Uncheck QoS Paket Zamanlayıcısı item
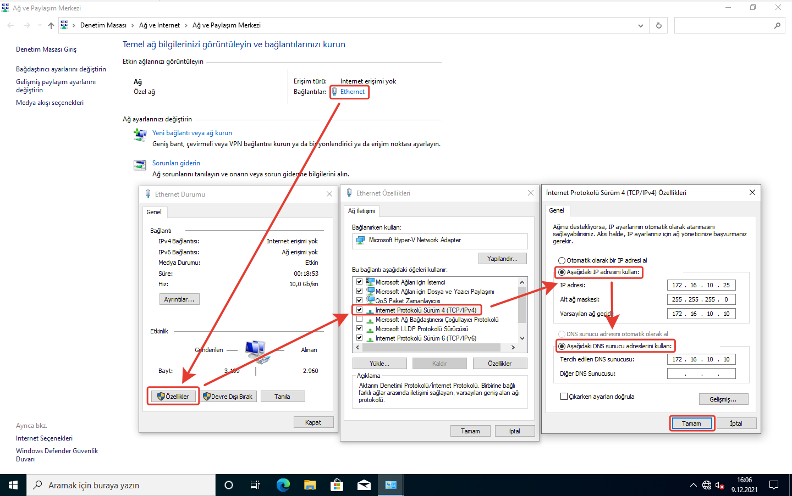Screen dimensions: 792x496 (x=360, y=300)
